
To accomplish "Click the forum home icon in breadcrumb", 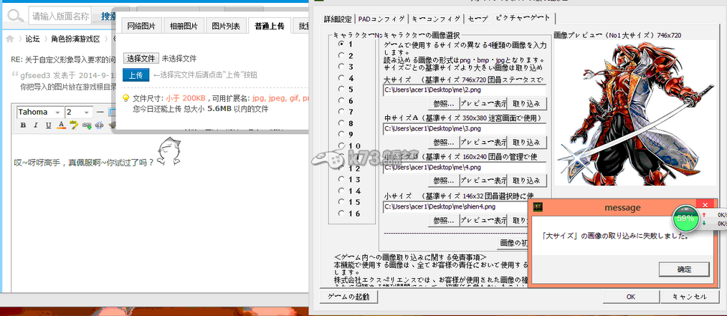I will point(10,39).
